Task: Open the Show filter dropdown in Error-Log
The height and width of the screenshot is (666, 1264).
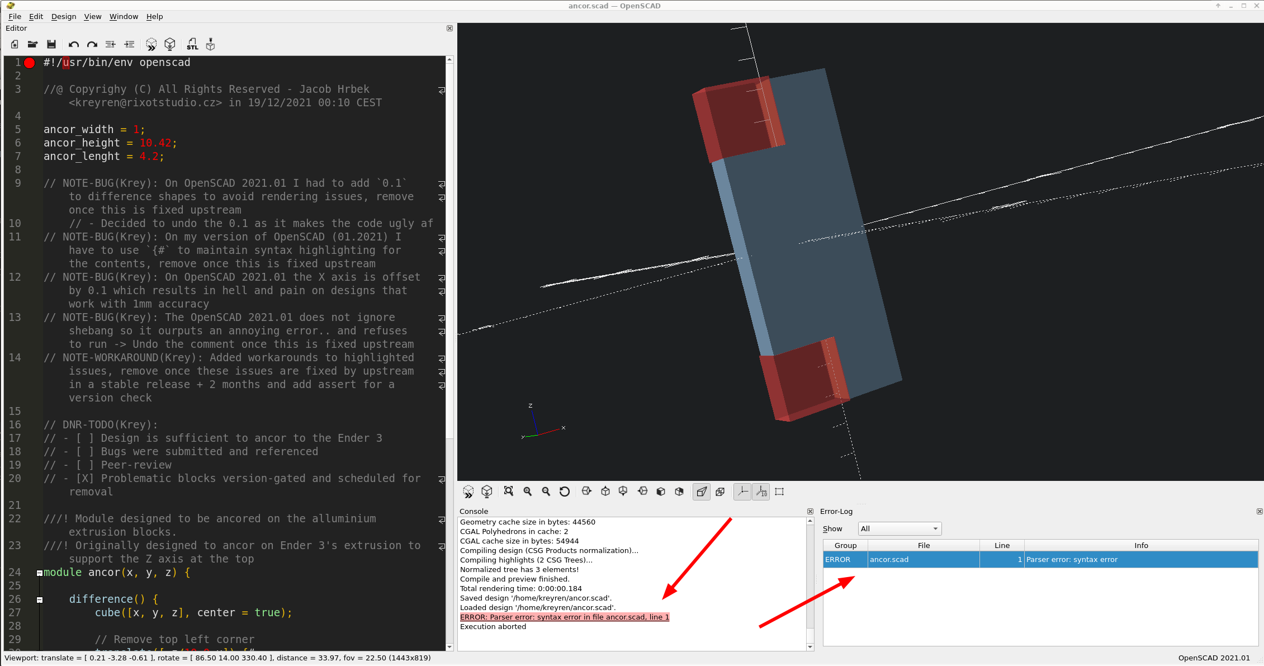Action: pyautogui.click(x=898, y=528)
